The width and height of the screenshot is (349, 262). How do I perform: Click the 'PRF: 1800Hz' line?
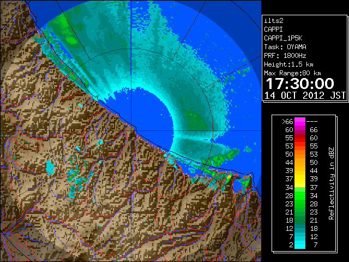[285, 56]
